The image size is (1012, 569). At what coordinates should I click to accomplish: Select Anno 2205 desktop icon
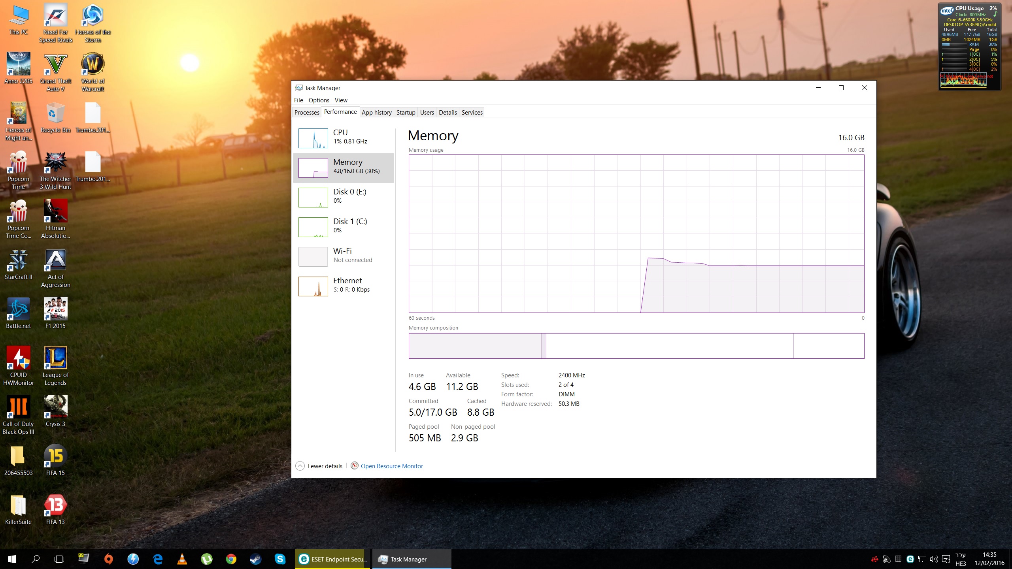[19, 69]
